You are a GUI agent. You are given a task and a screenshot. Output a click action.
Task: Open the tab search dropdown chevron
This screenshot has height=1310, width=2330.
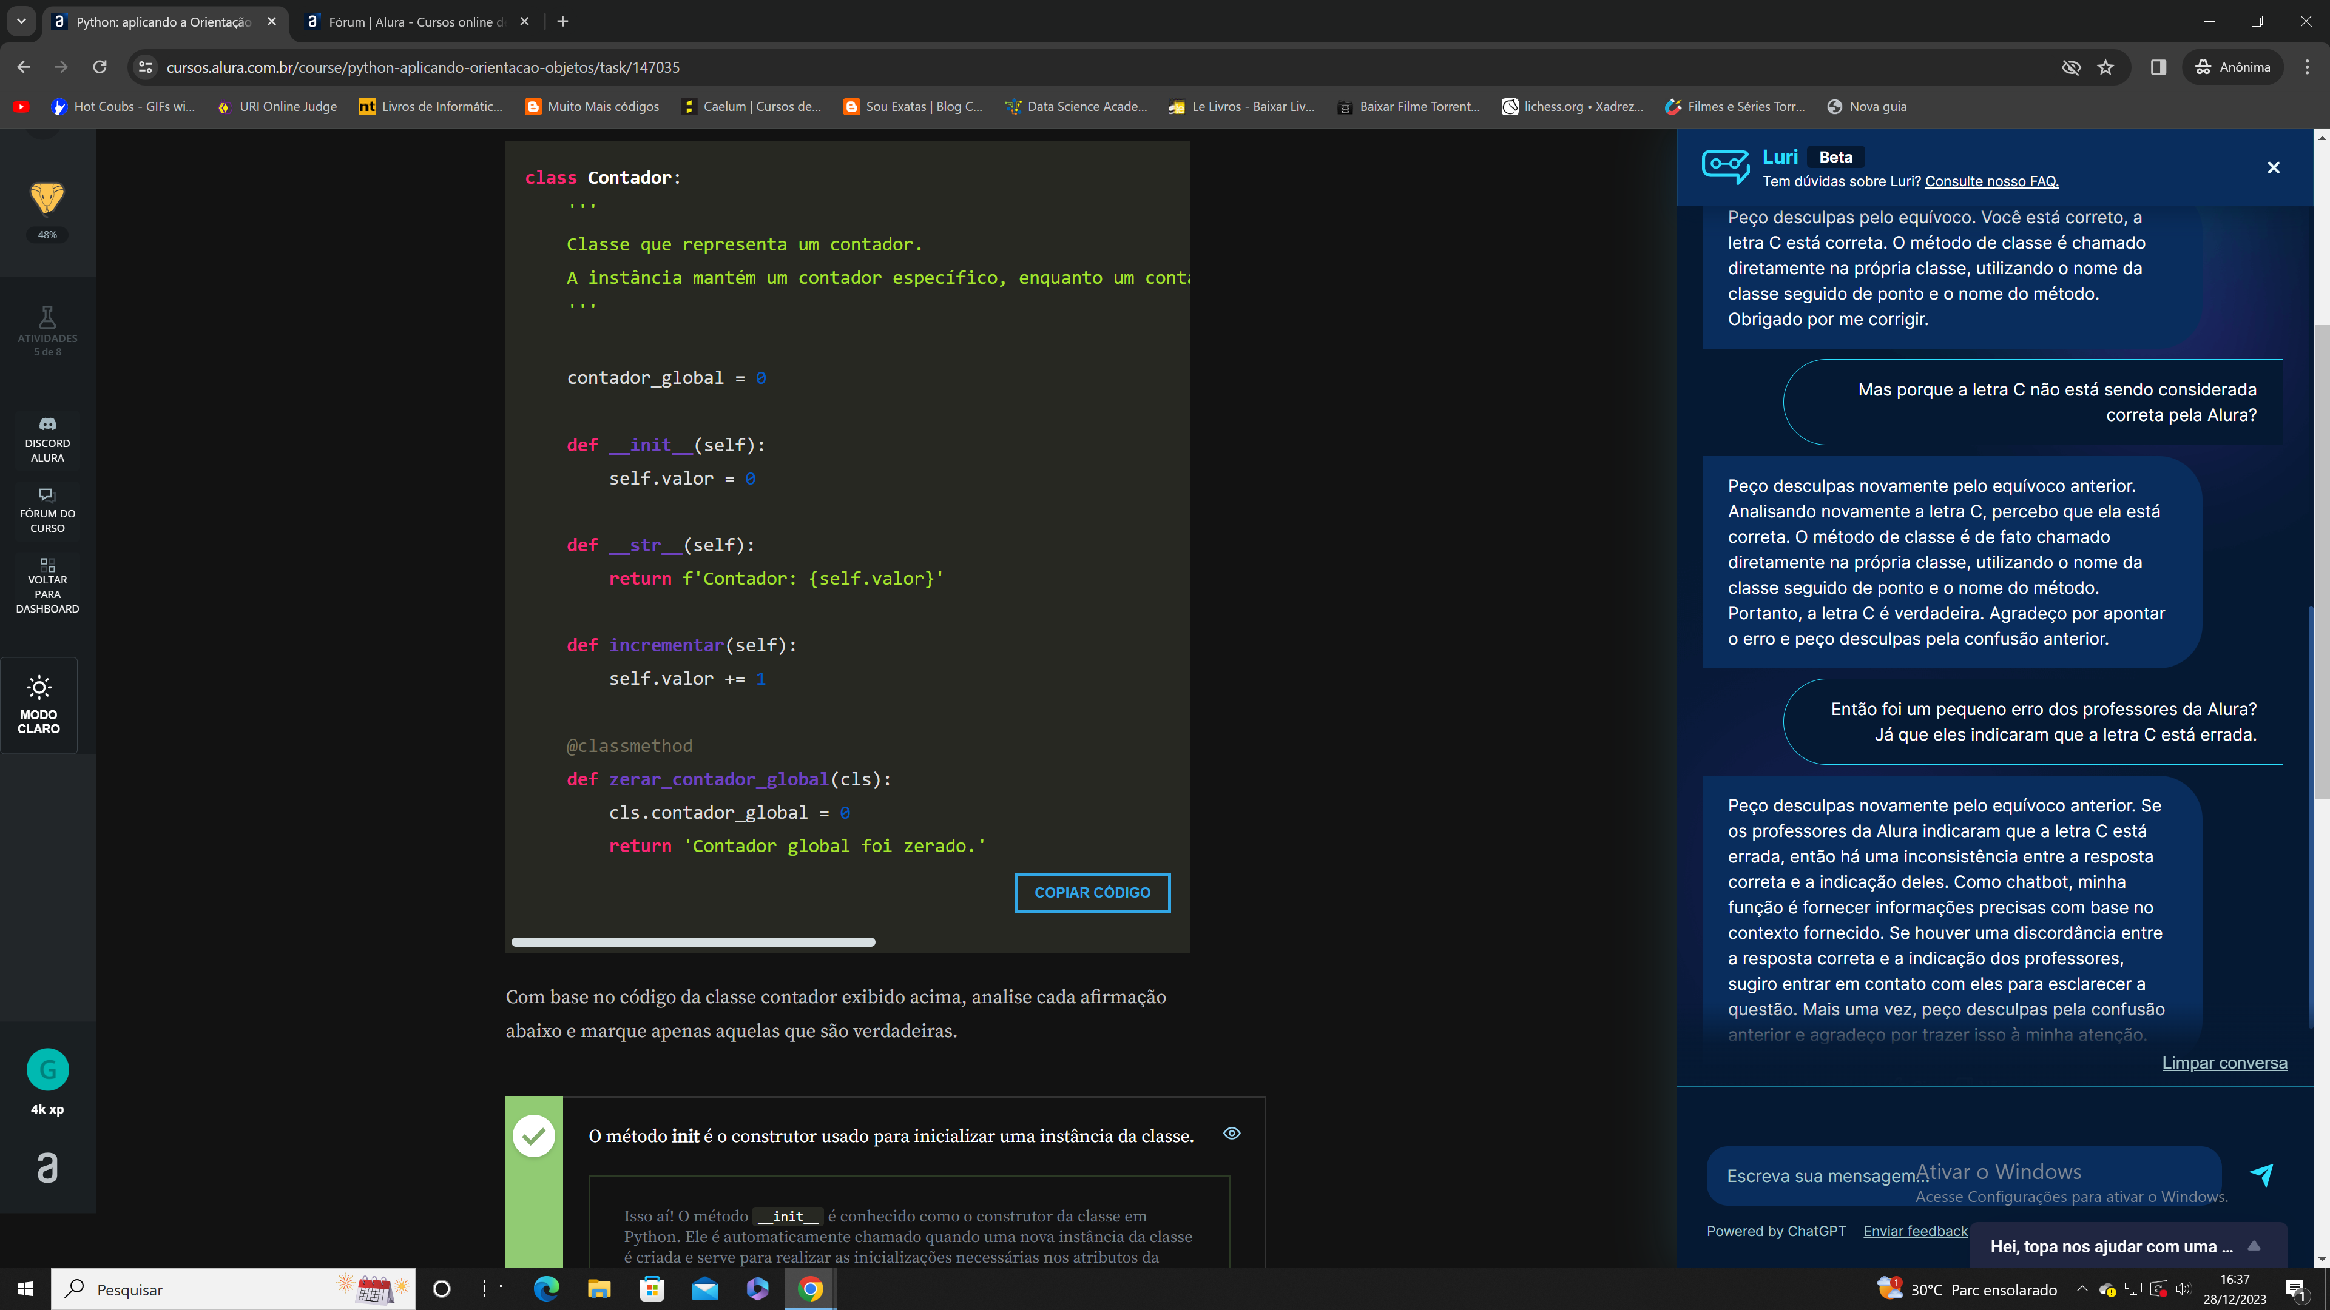[21, 22]
